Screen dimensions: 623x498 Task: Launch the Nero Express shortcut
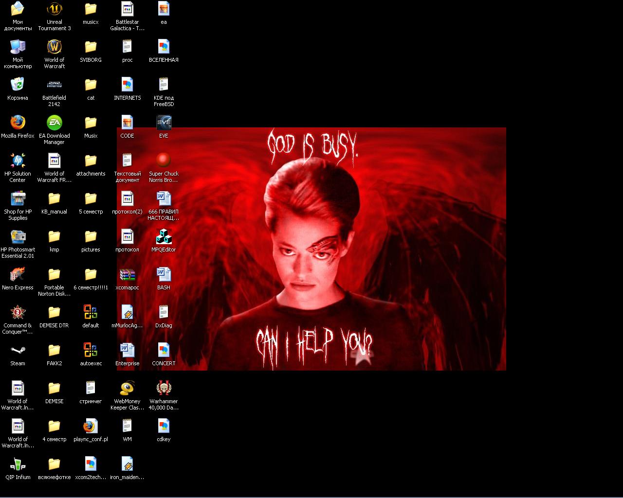pos(18,274)
